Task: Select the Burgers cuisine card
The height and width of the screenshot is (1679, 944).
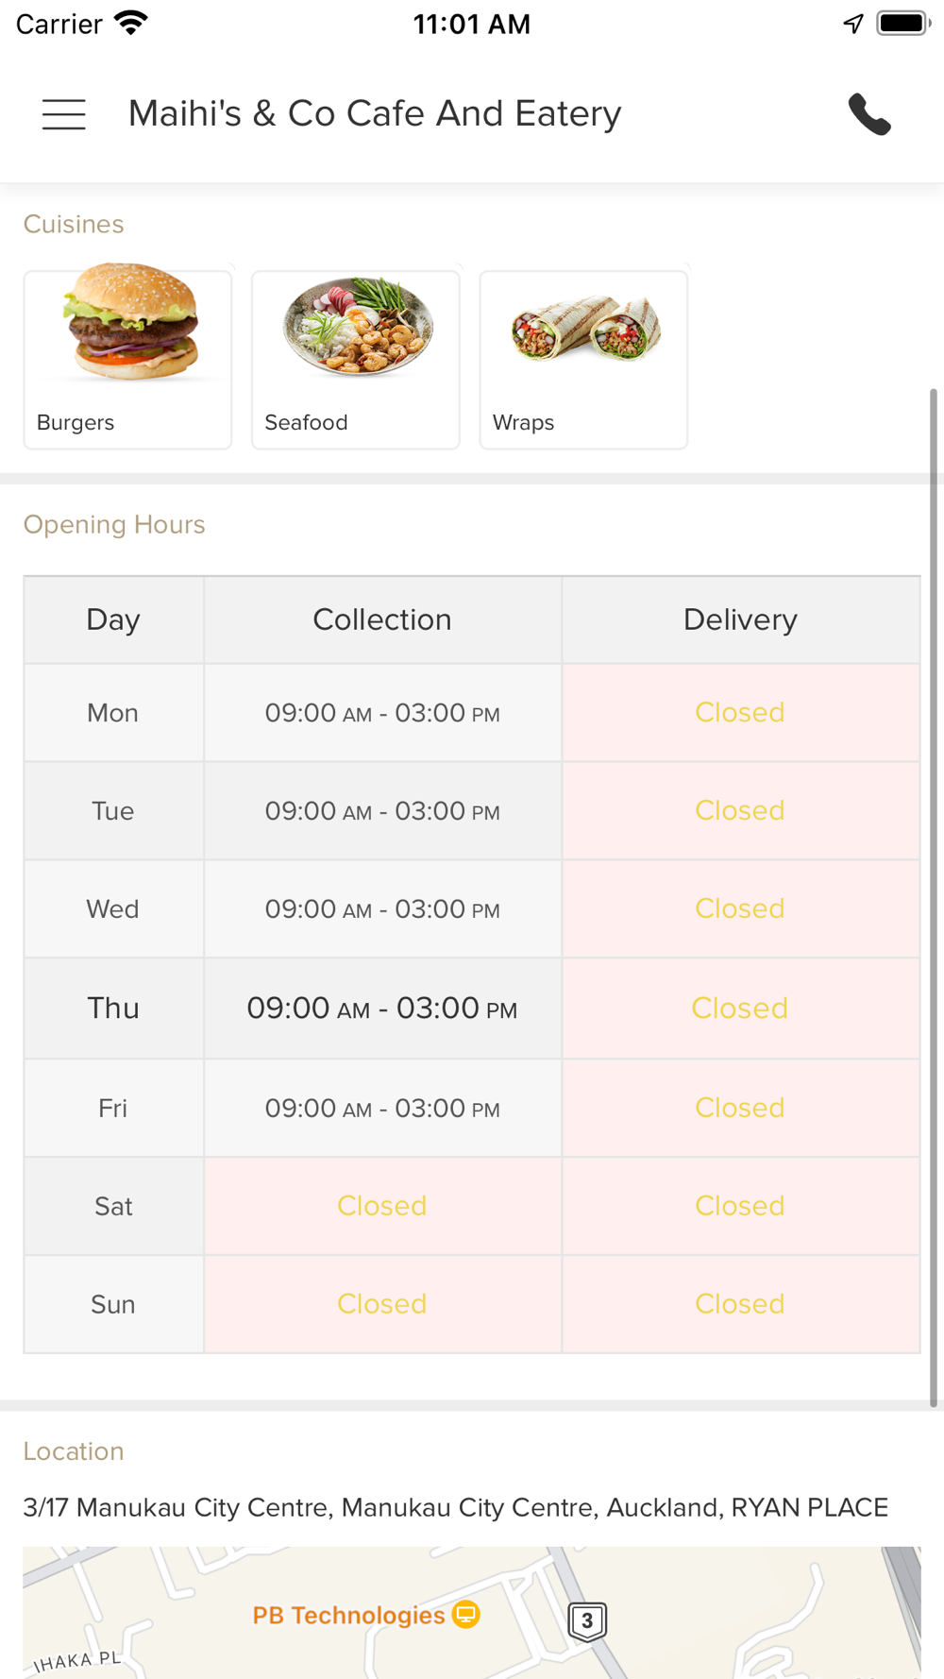Action: pyautogui.click(x=127, y=359)
